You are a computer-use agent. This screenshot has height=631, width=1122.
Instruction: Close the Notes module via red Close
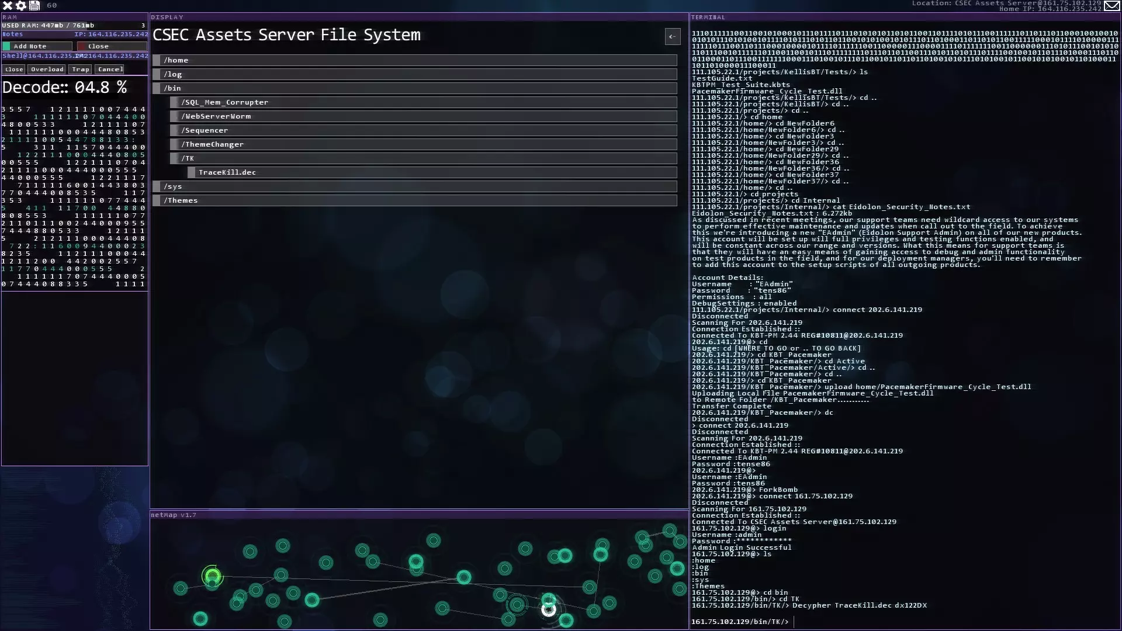tap(112, 46)
